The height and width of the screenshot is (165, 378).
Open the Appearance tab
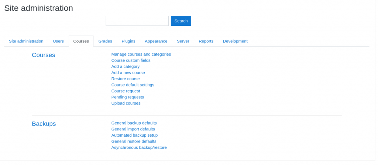pyautogui.click(x=156, y=41)
